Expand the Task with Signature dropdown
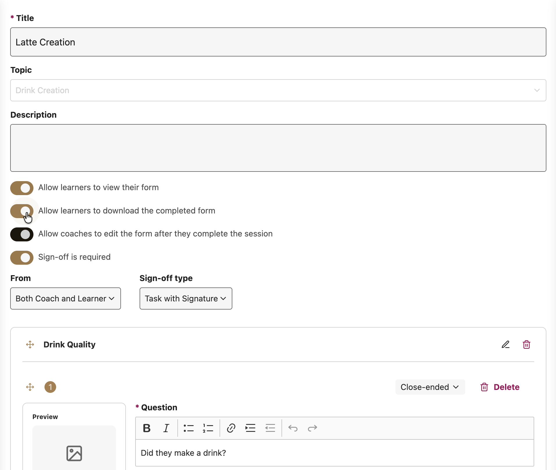Image resolution: width=556 pixels, height=470 pixels. click(186, 298)
